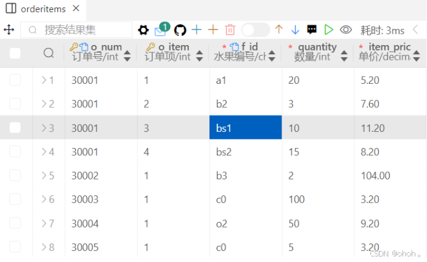
Task: Sort by quantity column arrows
Action: [344, 56]
